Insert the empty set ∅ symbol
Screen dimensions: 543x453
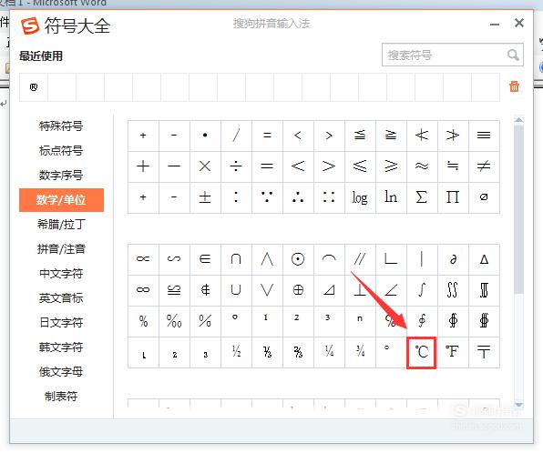[x=484, y=197]
